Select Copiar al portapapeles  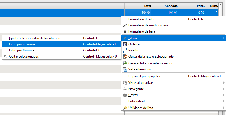[x=144, y=76]
